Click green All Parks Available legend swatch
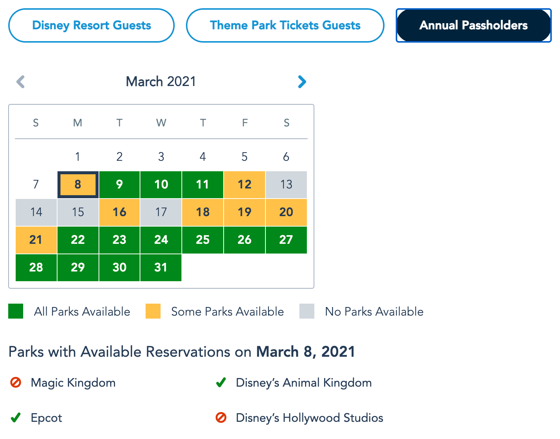The image size is (560, 439). tap(16, 311)
